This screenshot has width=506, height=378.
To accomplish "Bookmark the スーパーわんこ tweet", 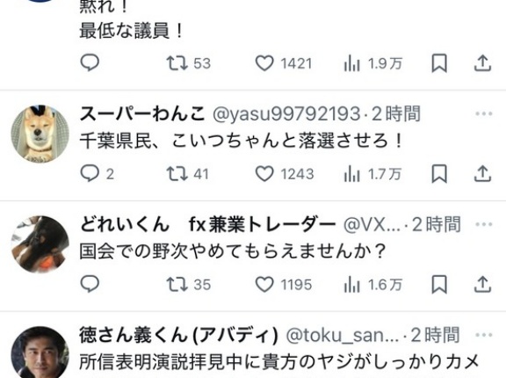I will 439,174.
